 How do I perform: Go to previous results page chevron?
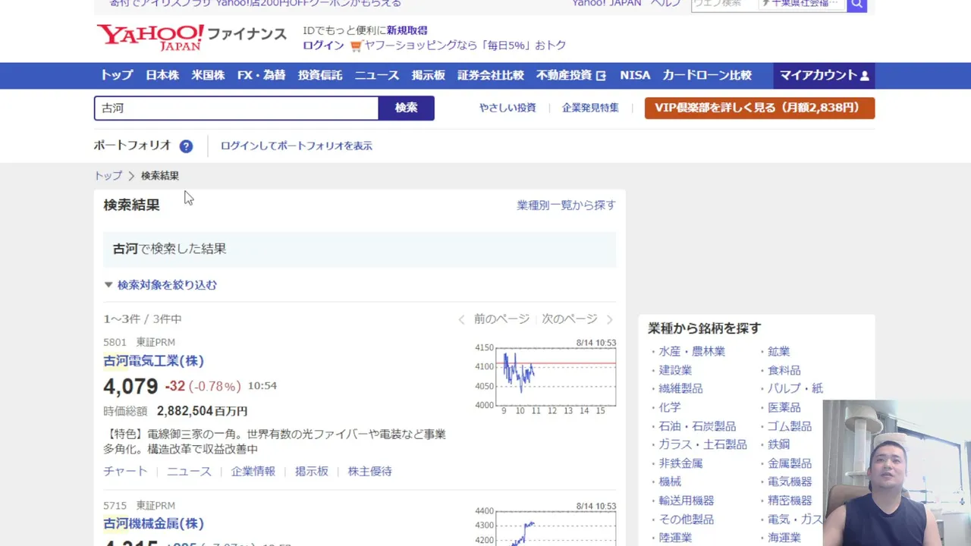(461, 319)
